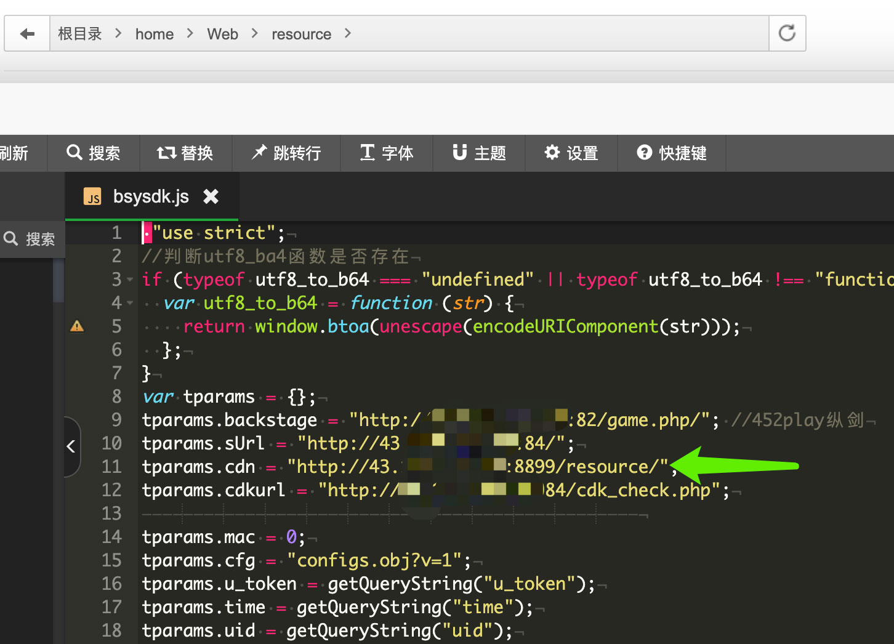Open the 字体 font settings

(387, 153)
